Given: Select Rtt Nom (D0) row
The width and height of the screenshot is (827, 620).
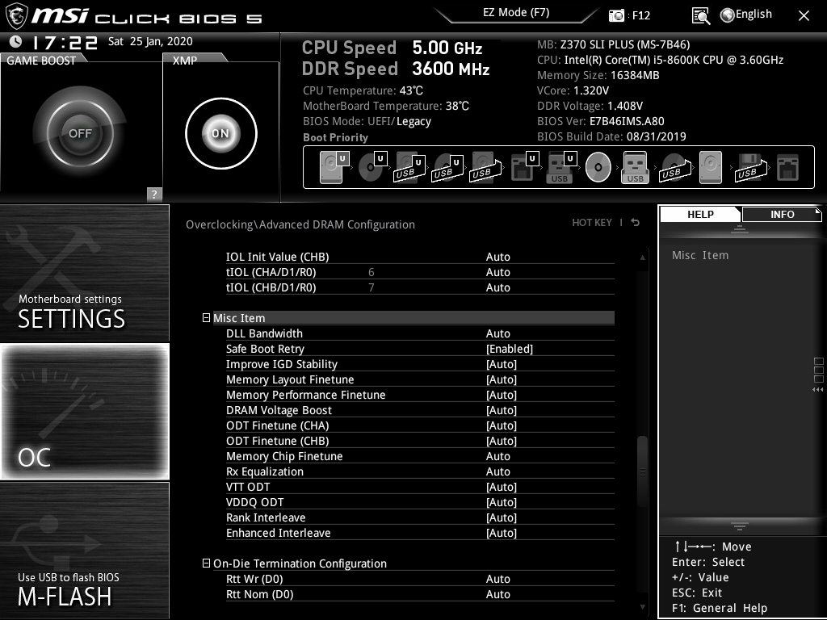Looking at the screenshot, I should click(x=420, y=594).
